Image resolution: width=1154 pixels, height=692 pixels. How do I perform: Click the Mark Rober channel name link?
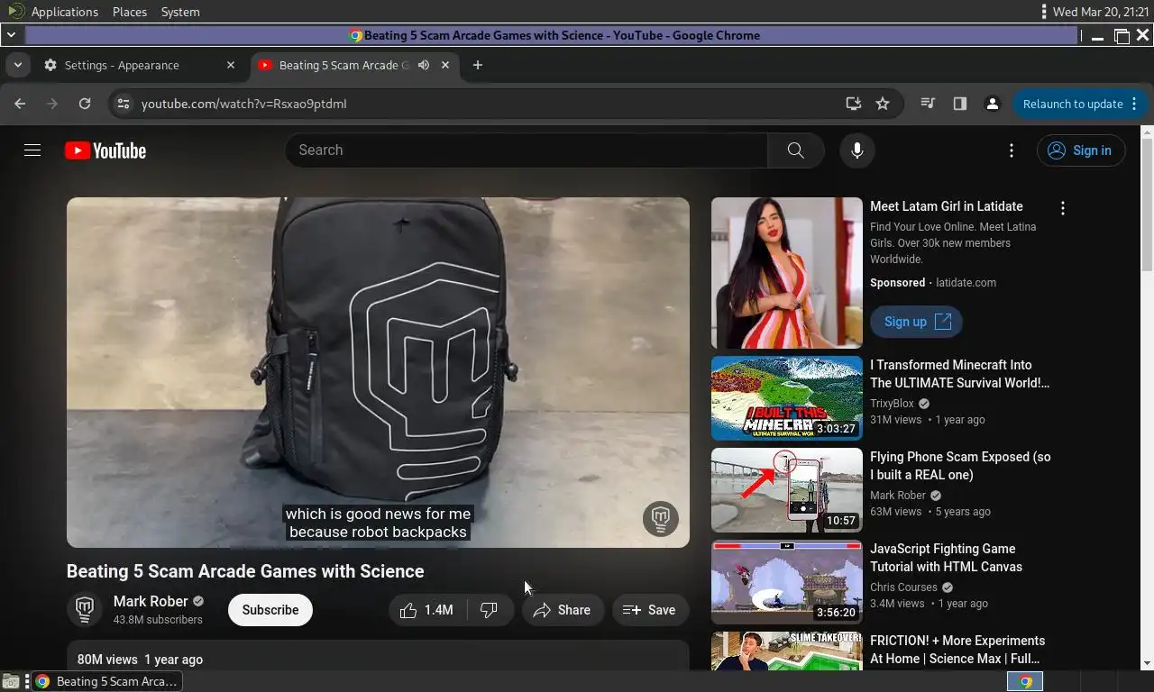click(x=151, y=601)
